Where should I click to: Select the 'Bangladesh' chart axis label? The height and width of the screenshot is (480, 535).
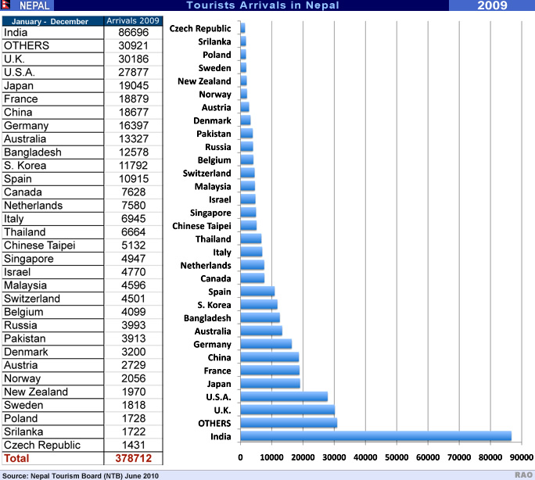[207, 318]
